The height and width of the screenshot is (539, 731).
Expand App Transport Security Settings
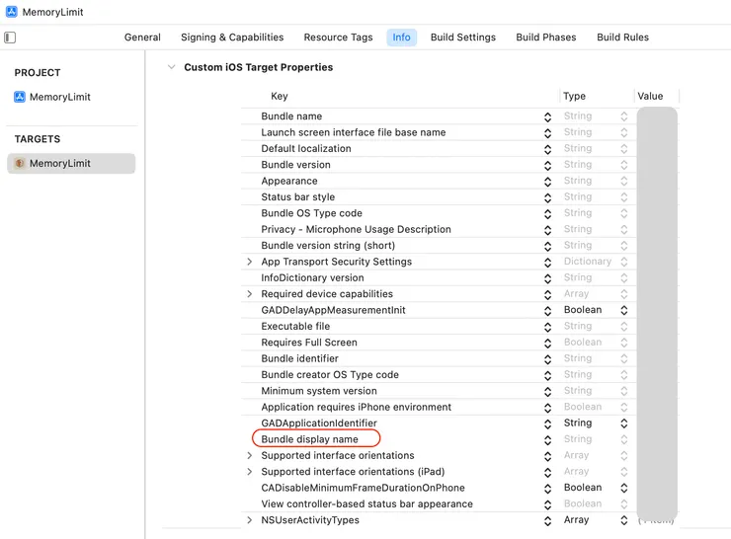click(250, 262)
